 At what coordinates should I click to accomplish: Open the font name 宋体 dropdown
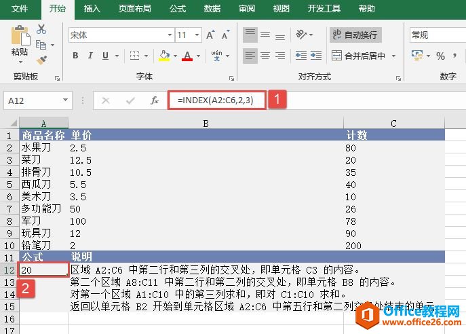(x=170, y=35)
